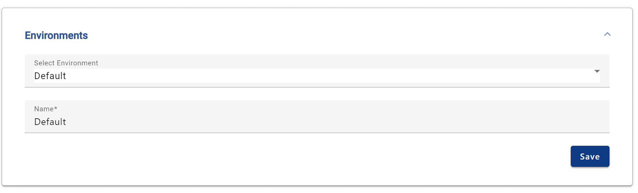Click the blue Save button
Screen dimensions: 638x193
pos(590,156)
